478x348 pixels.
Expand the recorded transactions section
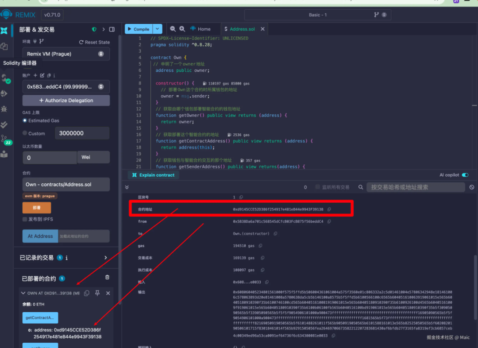point(106,258)
